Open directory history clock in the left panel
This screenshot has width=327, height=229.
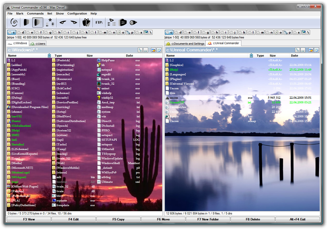159,50
